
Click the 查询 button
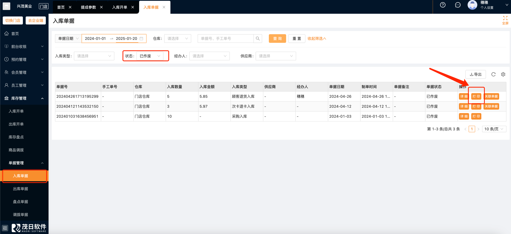277,39
